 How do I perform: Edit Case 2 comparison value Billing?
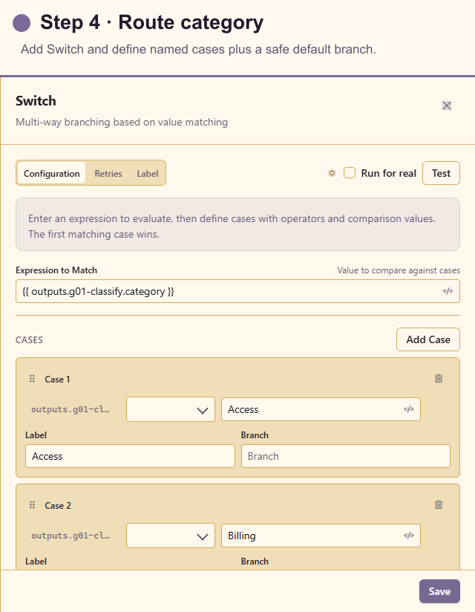click(321, 535)
